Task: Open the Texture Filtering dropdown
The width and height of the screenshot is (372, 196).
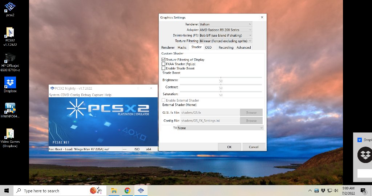Action: (x=226, y=41)
